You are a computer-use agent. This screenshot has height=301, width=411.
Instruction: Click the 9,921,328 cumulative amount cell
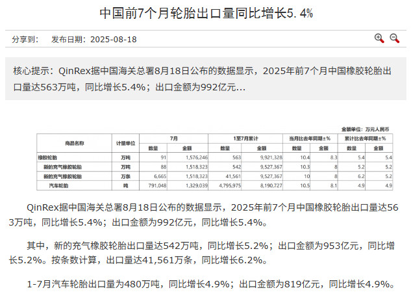[267, 157]
